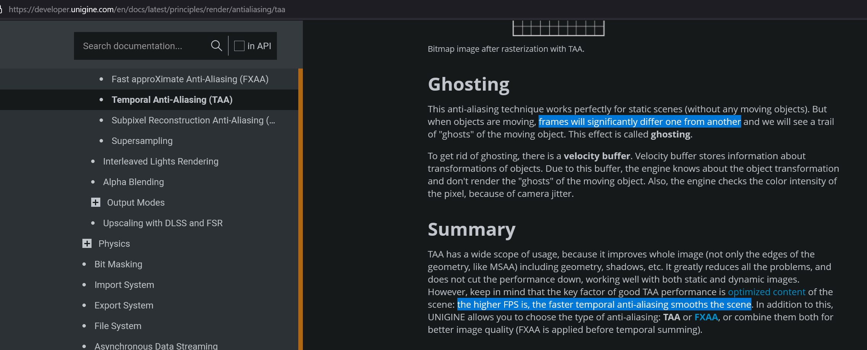
Task: Open the Bit Masking page
Action: coord(118,264)
